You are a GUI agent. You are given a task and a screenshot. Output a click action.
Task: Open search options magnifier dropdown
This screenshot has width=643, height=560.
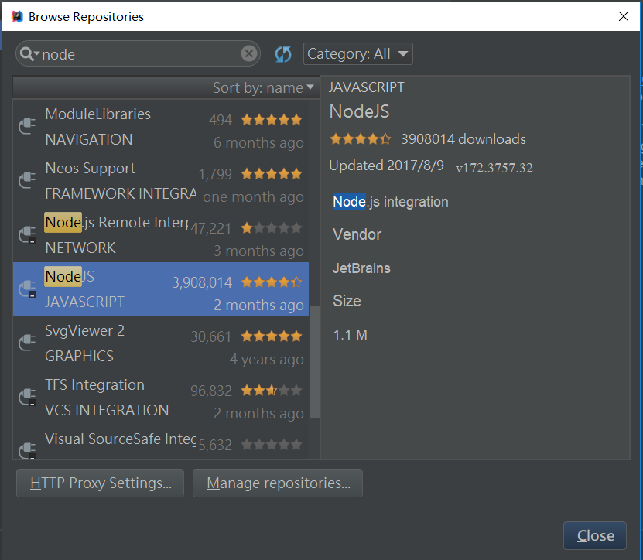29,53
